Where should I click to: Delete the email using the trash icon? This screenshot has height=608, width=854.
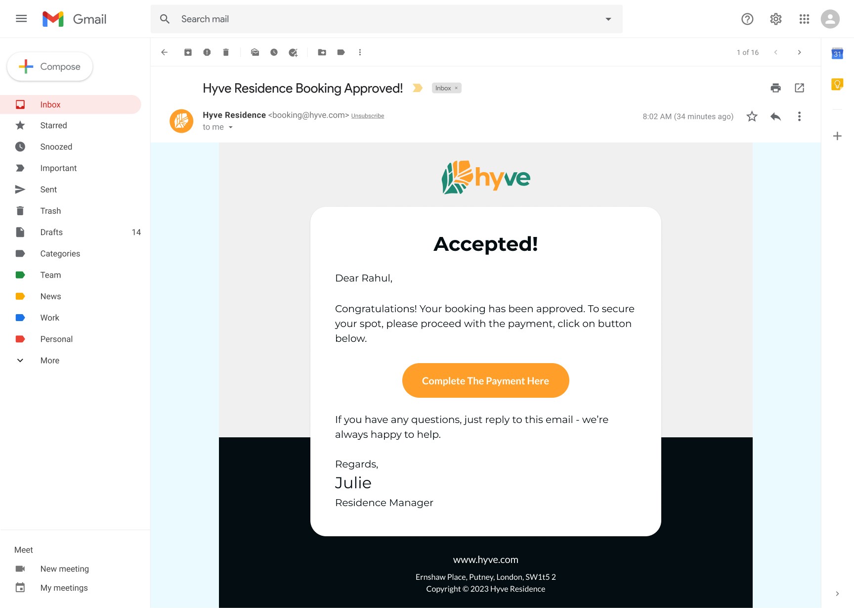226,52
